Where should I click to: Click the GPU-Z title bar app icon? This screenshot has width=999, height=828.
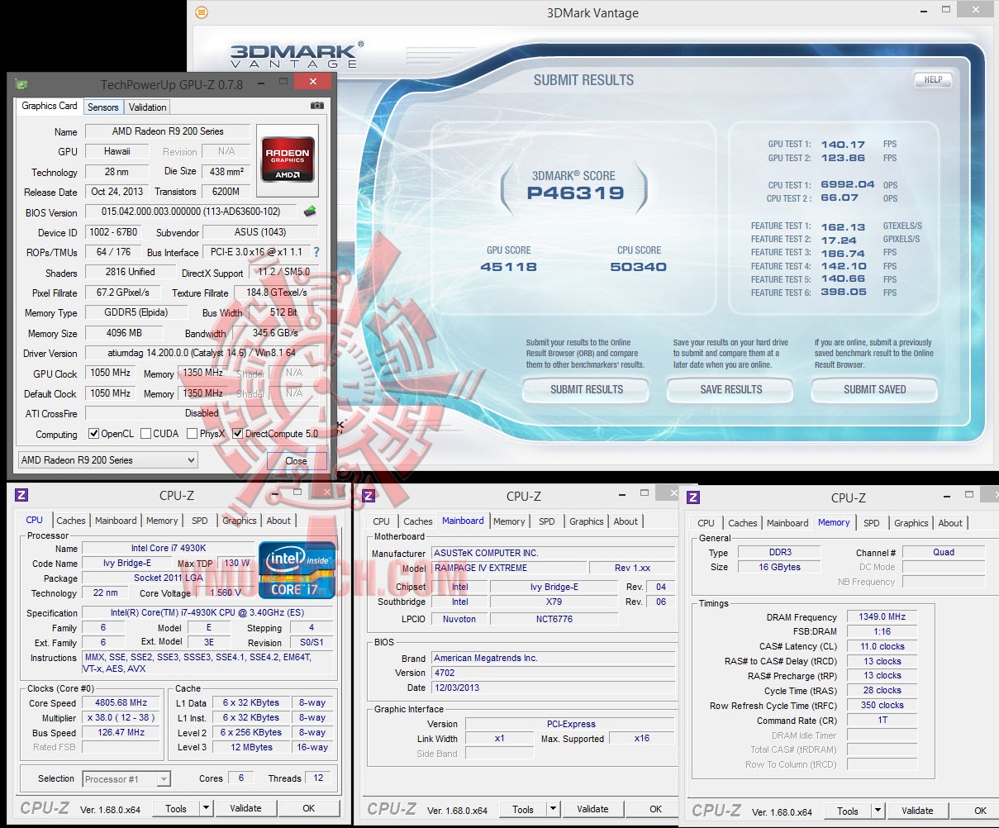pos(21,84)
